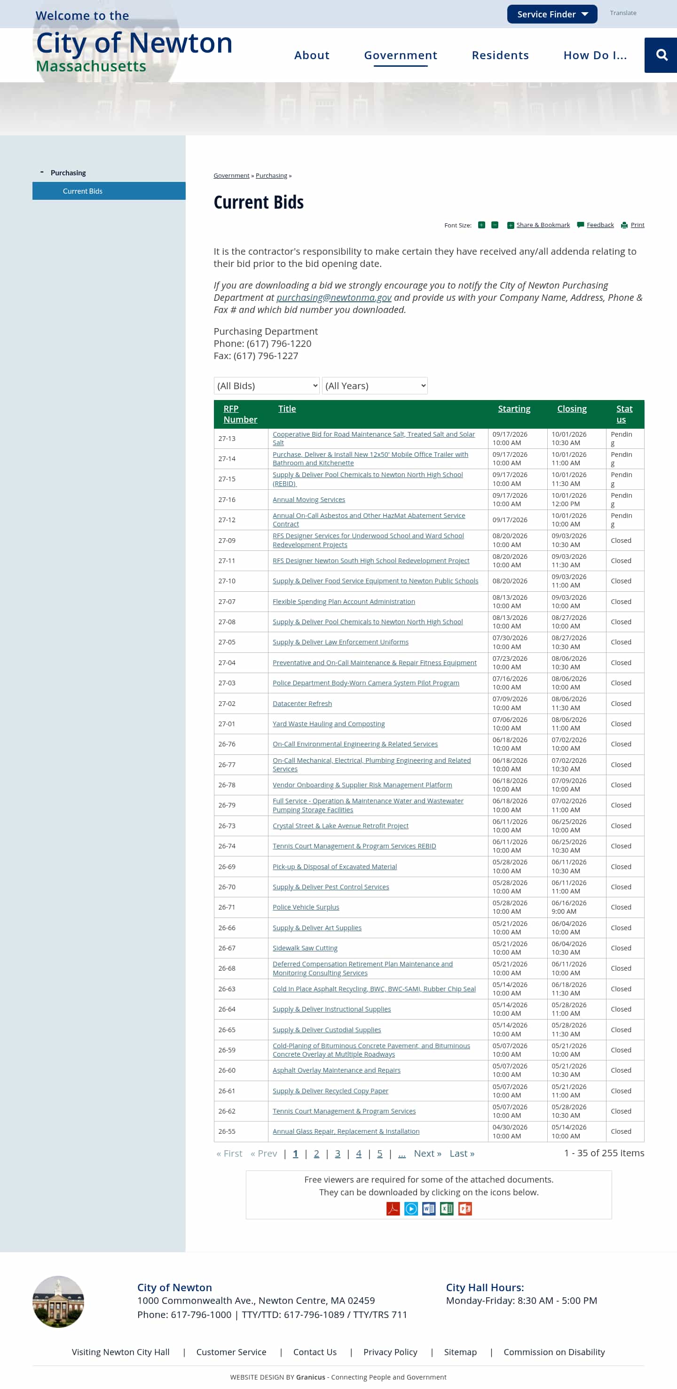Decrease font size with minus icon
This screenshot has height=1389, width=677.
[x=495, y=225]
